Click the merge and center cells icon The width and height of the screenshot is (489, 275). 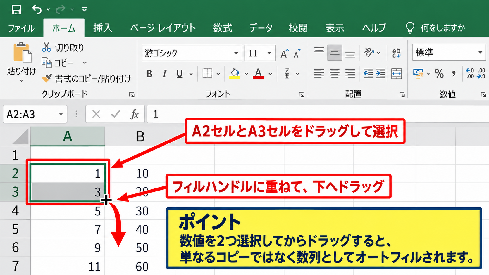point(396,74)
